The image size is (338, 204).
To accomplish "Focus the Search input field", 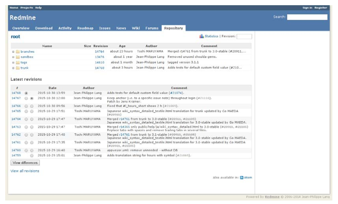I will click(x=307, y=17).
